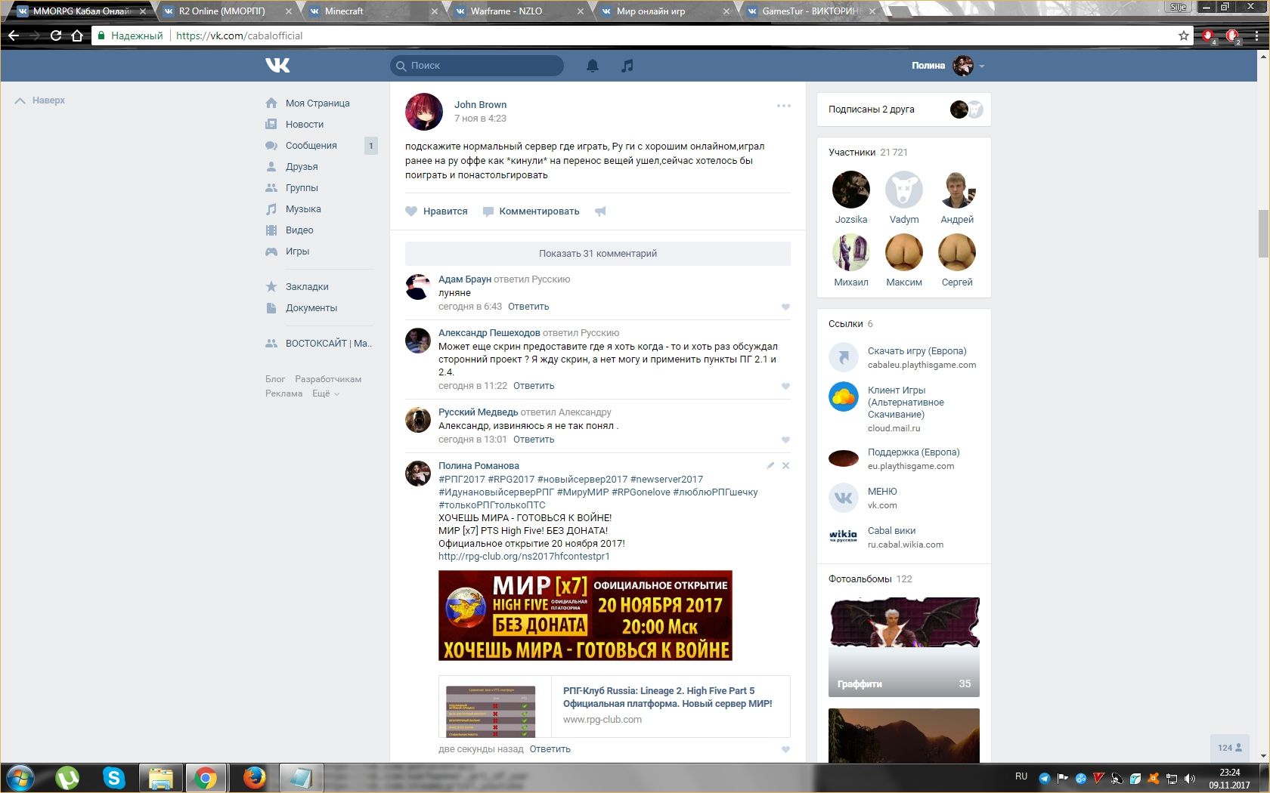Expand the Ещё footer menu
Screen dimensions: 1270x793
point(326,393)
